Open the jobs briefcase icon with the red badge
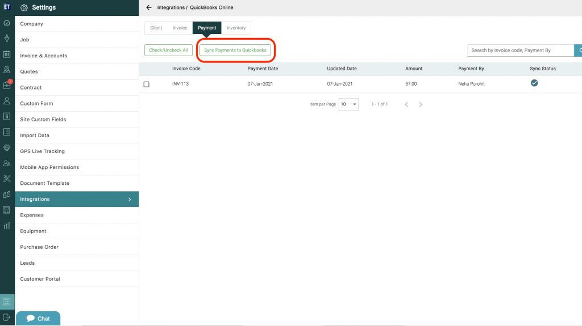The height and width of the screenshot is (326, 582). coord(7,85)
